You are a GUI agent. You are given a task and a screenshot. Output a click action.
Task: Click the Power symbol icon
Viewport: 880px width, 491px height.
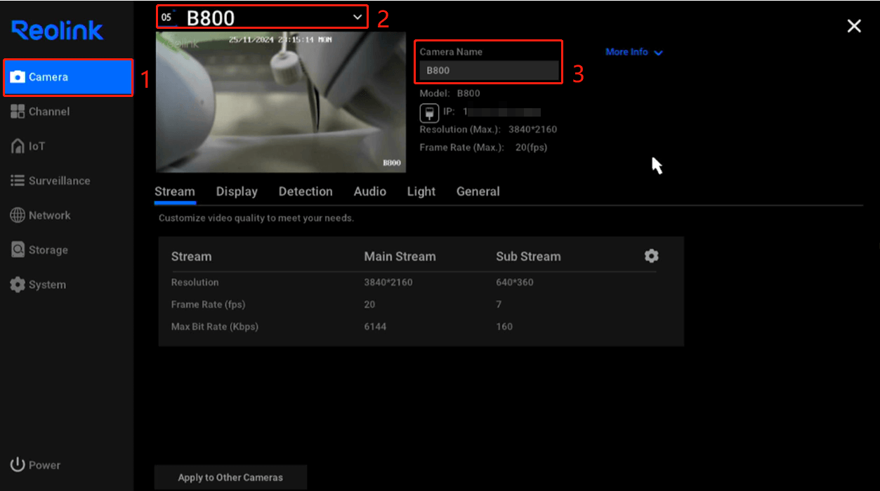(x=18, y=465)
